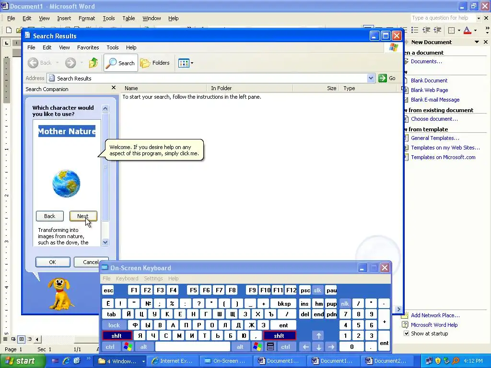The width and height of the screenshot is (491, 368).
Task: Open the 'Type a question for help' dropdown arrow
Action: tap(479, 18)
